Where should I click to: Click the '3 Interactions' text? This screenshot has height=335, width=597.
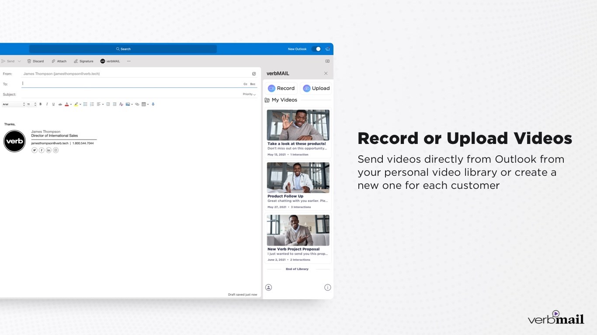point(302,207)
